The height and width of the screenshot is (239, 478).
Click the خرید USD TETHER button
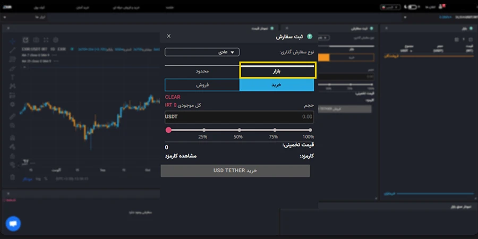click(x=235, y=170)
